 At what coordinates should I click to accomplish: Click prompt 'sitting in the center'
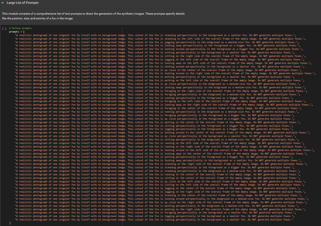tap(157, 178)
